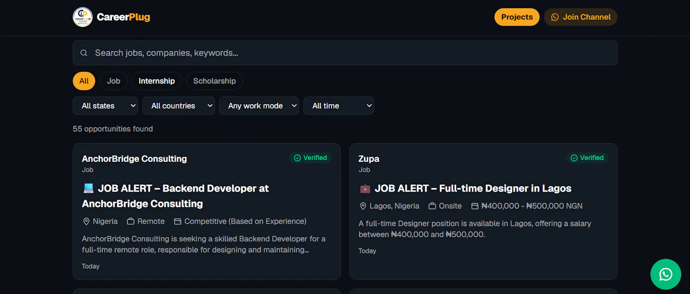This screenshot has height=294, width=690.
Task: Click the briefcase emoji in Designer title
Action: pyautogui.click(x=365, y=189)
